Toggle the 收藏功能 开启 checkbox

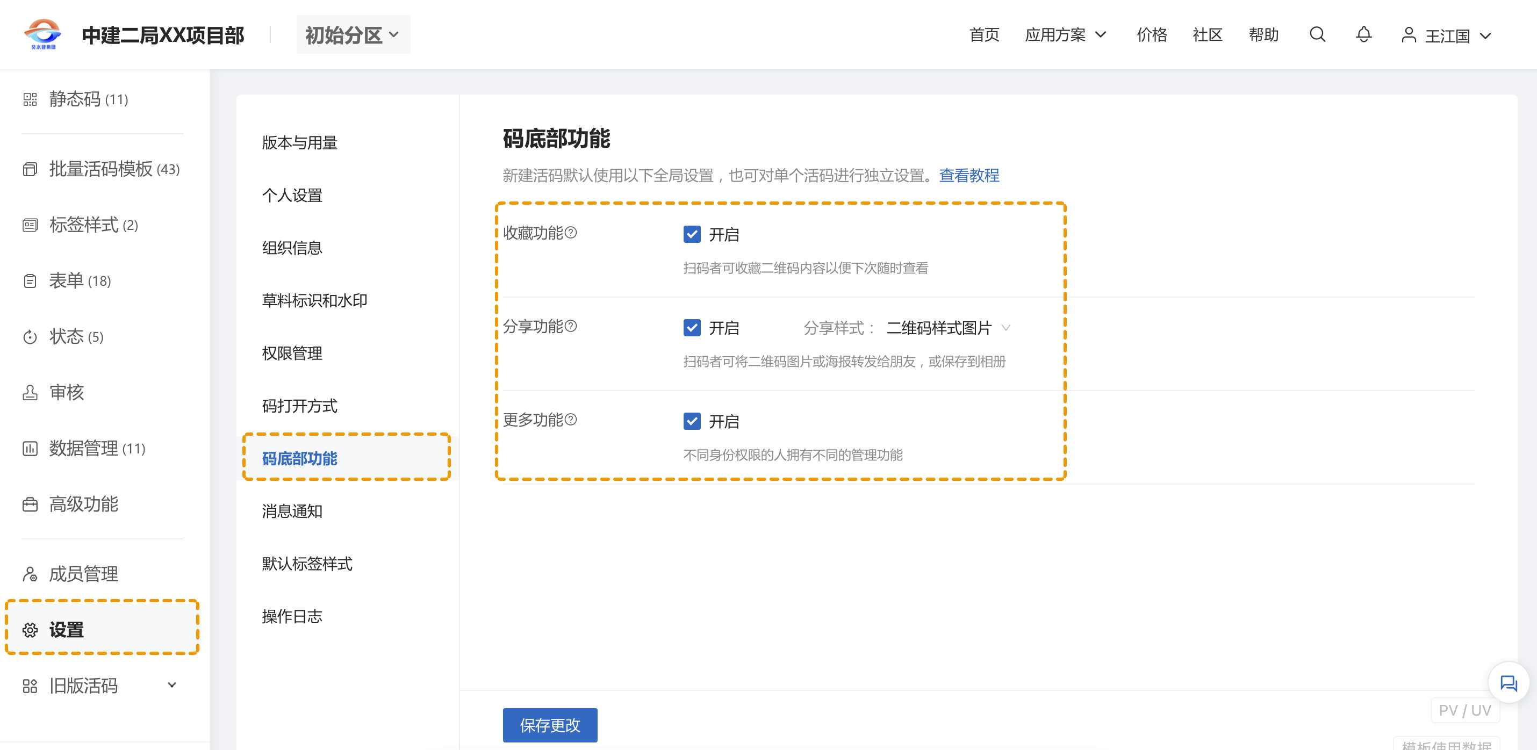tap(692, 234)
